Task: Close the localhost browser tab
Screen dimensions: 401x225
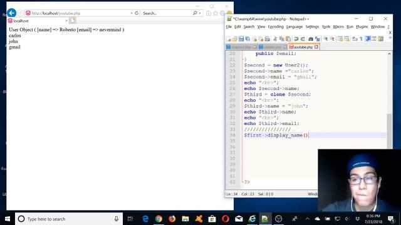Action: [x=66, y=21]
